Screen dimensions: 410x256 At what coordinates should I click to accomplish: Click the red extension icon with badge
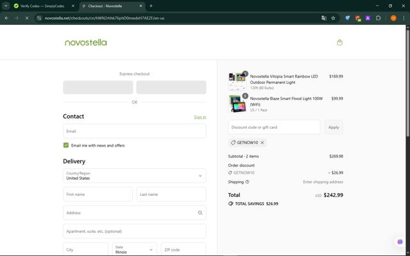[357, 18]
